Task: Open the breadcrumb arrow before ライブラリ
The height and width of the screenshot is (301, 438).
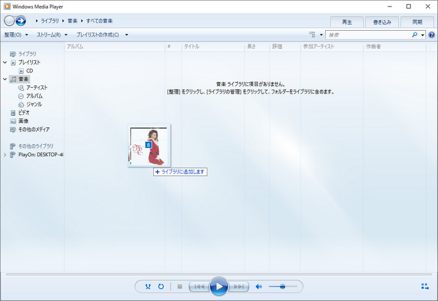Action: (x=37, y=21)
